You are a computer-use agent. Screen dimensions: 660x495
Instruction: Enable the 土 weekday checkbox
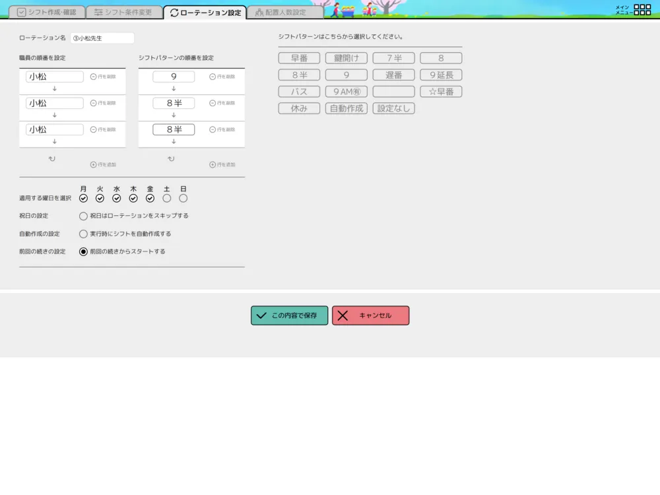pos(167,198)
